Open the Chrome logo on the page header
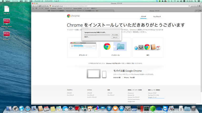 click(73, 16)
